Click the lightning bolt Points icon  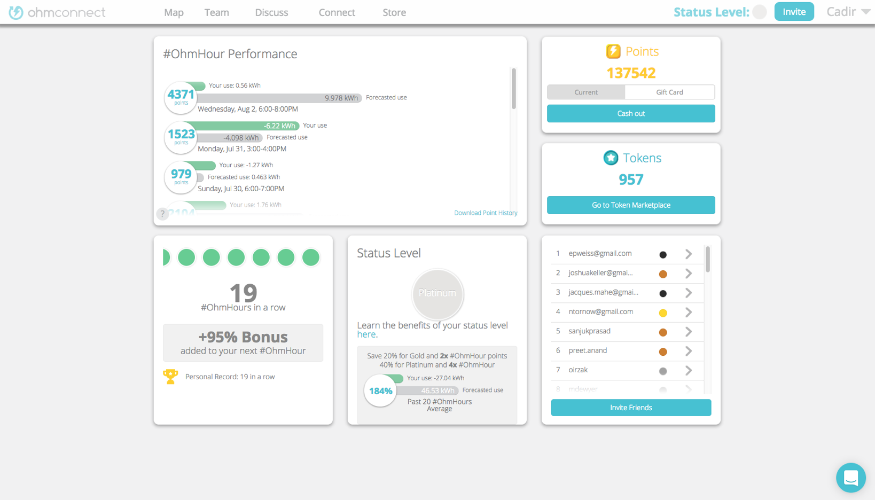tap(613, 51)
